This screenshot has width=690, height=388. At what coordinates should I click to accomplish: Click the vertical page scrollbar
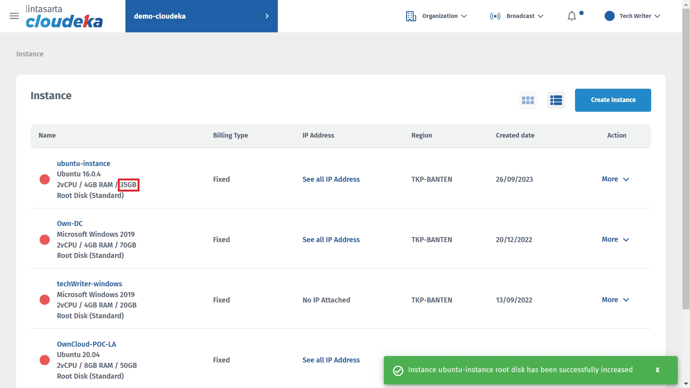686,158
